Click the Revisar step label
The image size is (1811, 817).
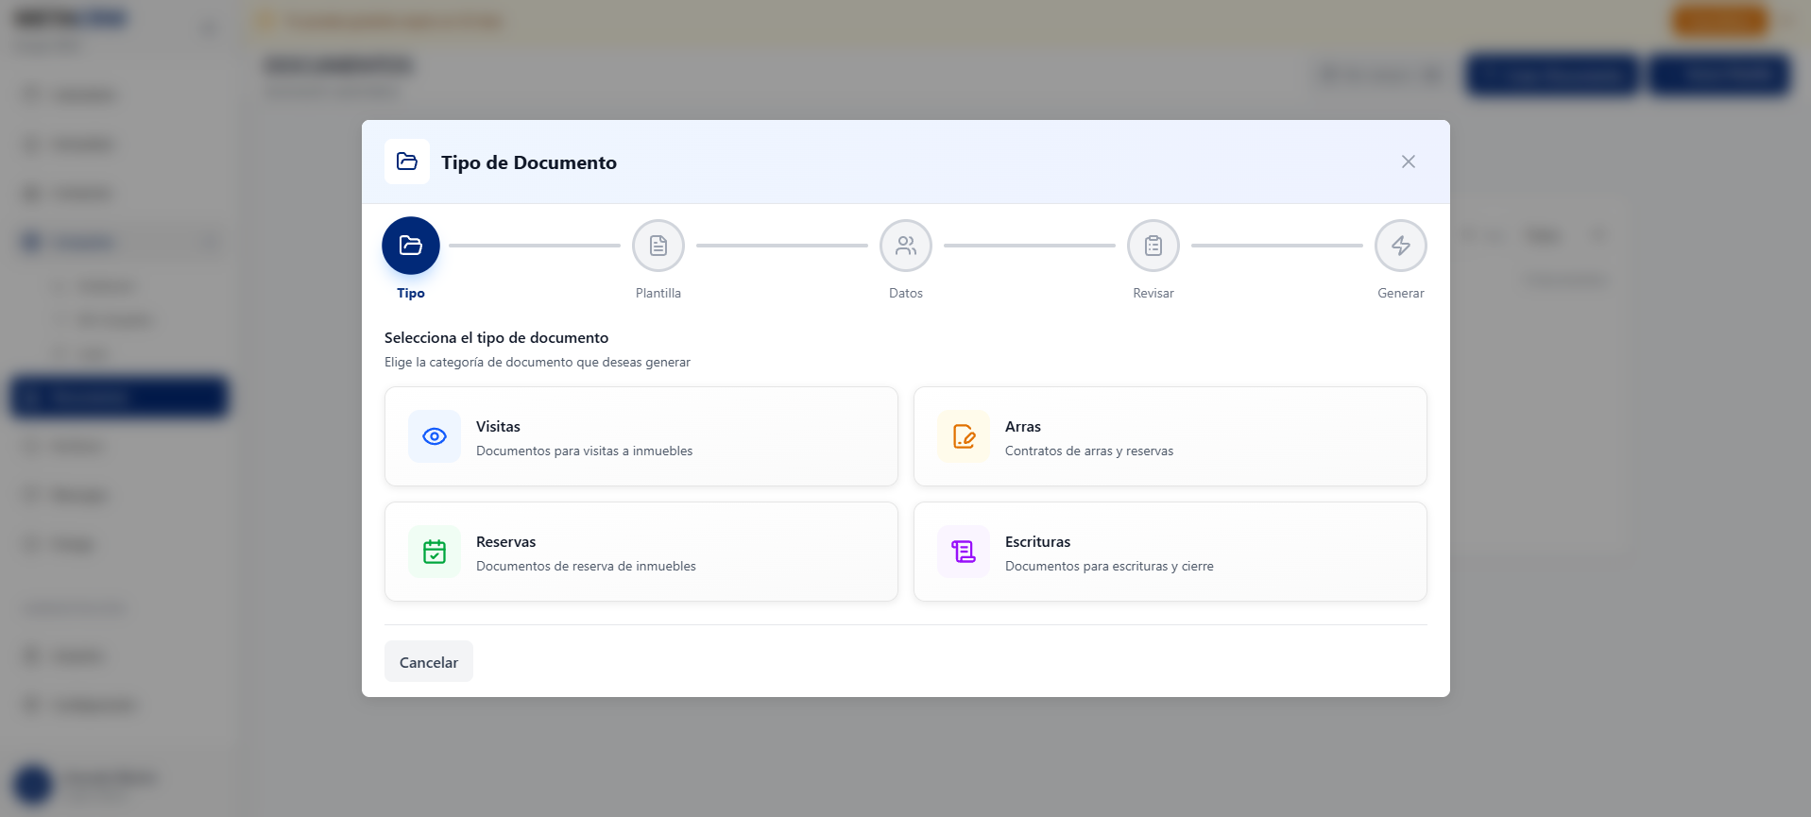pos(1153,294)
